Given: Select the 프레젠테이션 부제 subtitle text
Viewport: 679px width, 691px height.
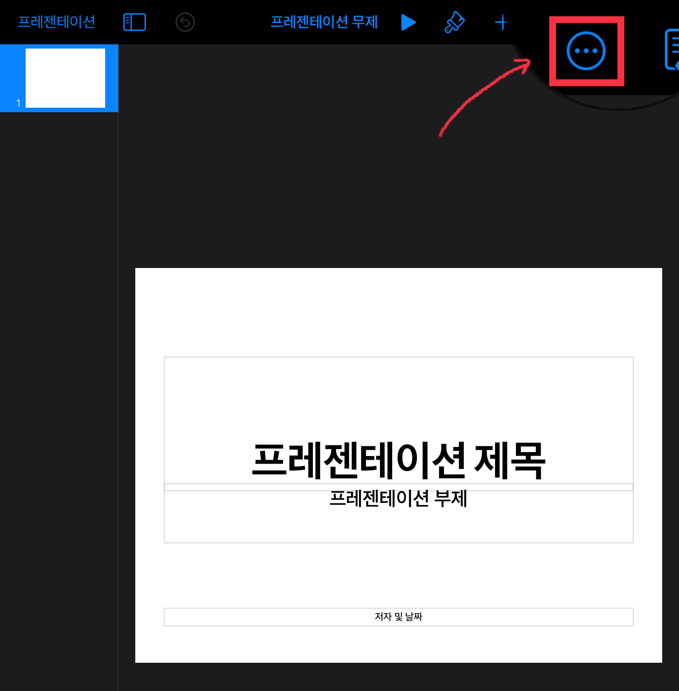Looking at the screenshot, I should (399, 498).
